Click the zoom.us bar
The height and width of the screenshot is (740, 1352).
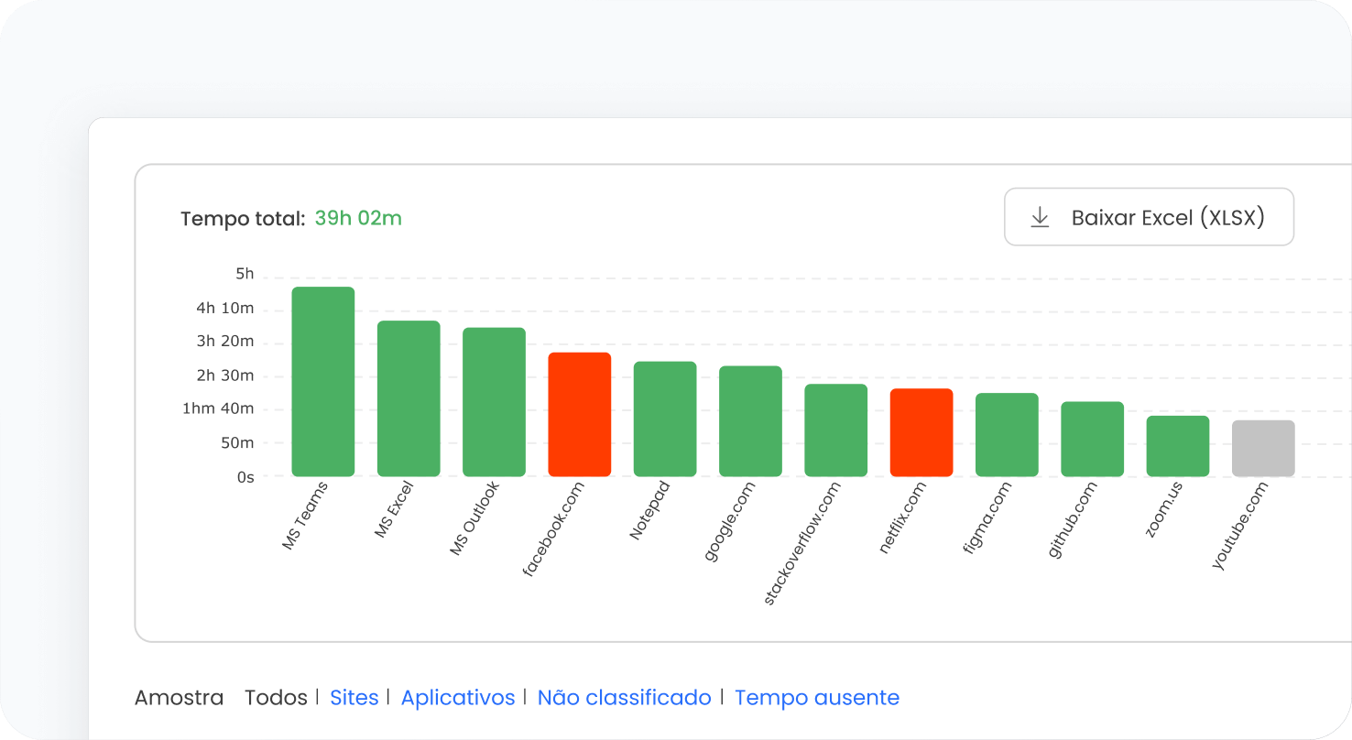tap(1178, 446)
